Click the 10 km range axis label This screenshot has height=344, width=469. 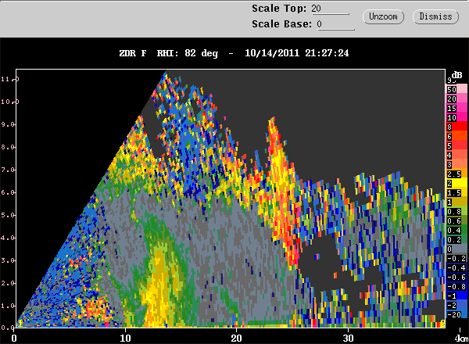click(x=125, y=338)
